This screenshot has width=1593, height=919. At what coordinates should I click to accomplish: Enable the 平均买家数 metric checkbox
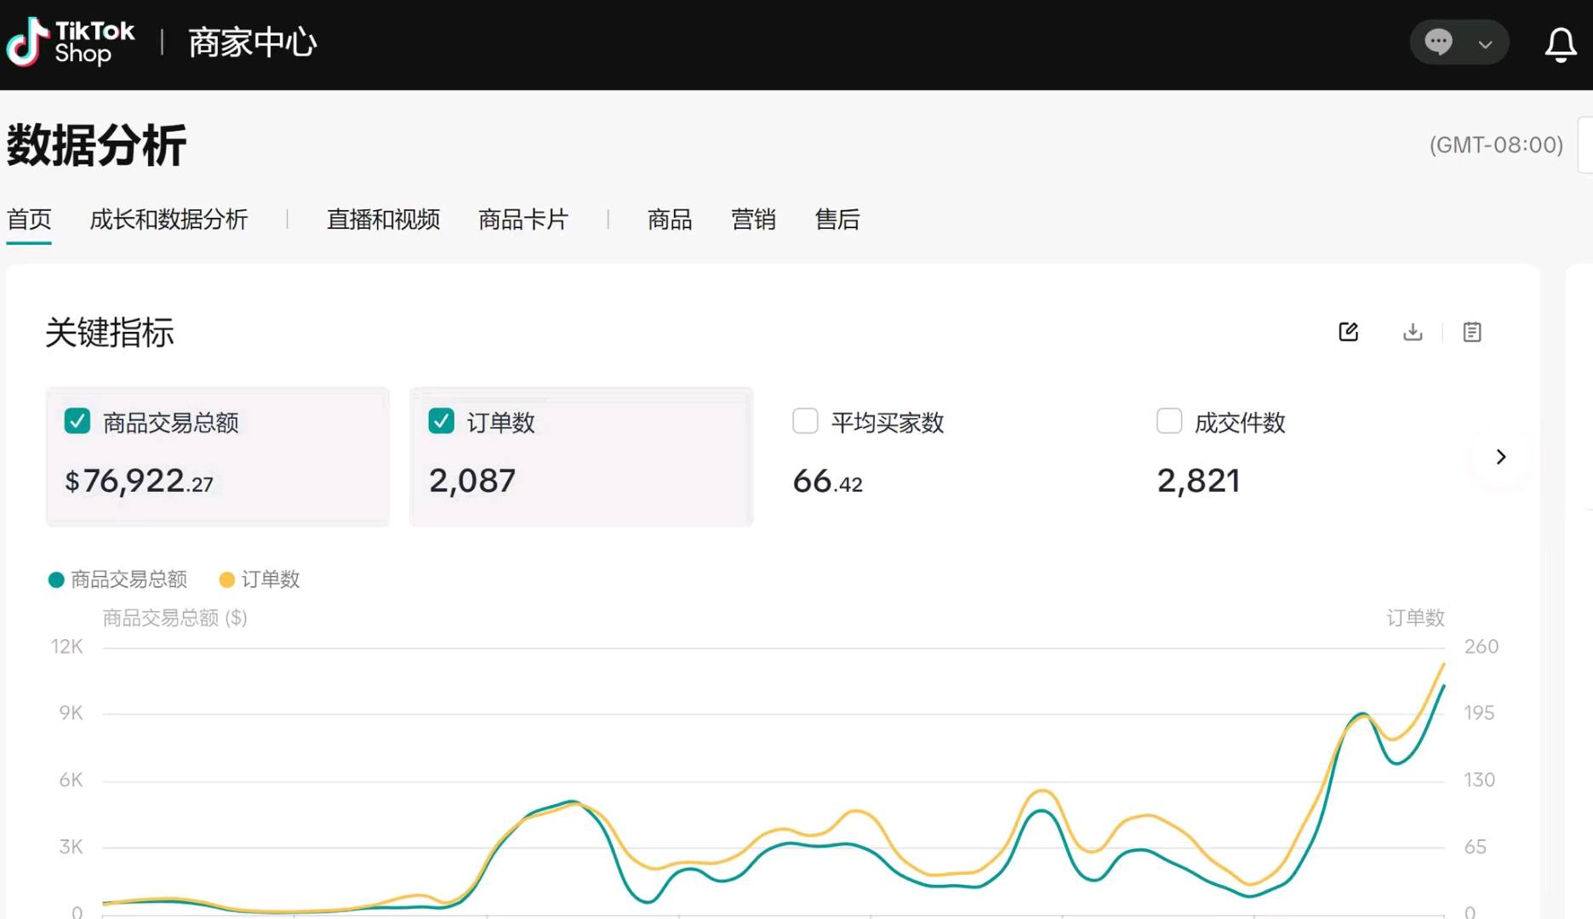804,420
